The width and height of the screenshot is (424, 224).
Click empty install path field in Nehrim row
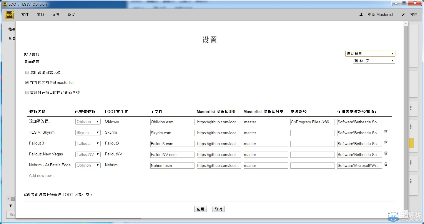tap(312, 165)
